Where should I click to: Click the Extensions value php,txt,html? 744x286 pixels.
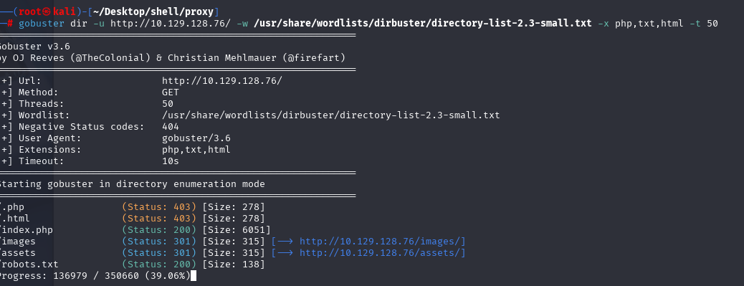pyautogui.click(x=196, y=150)
